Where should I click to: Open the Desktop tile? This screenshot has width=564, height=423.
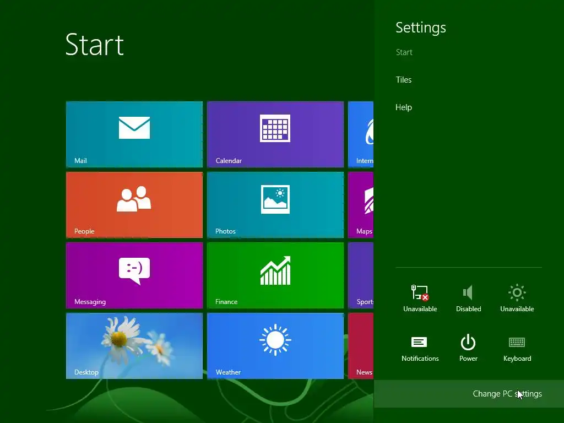134,346
